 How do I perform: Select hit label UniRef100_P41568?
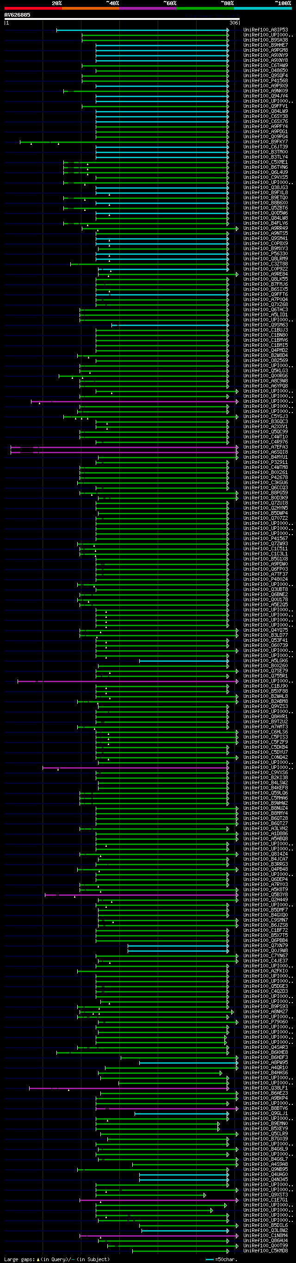click(265, 81)
